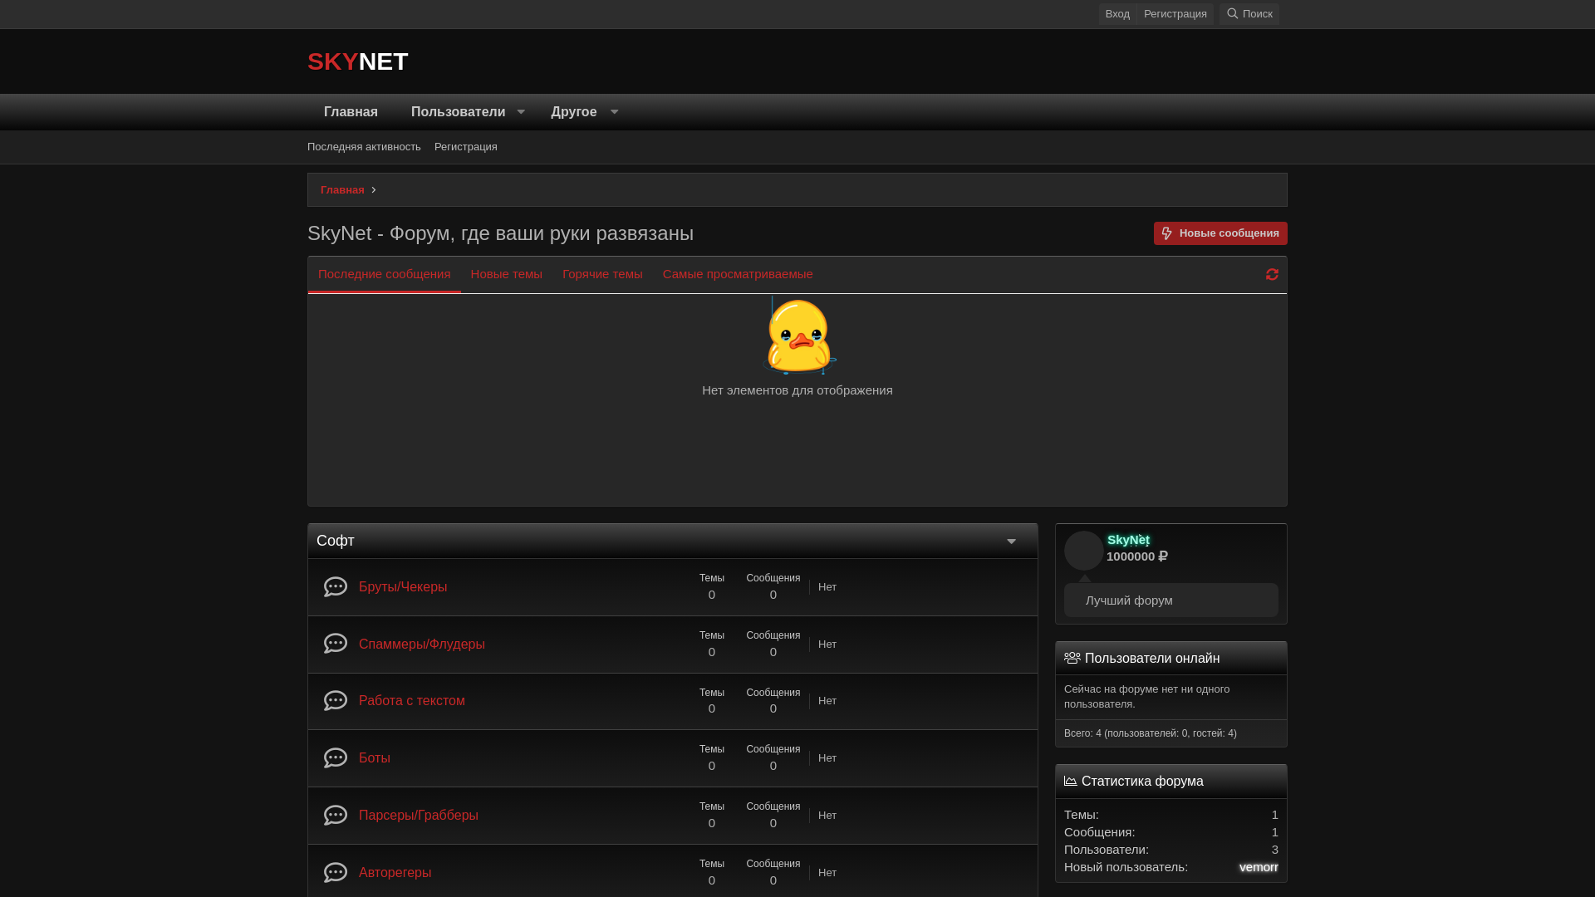Click the 'Нет элементов для отображения' message
Viewport: 1595px width, 897px height.
pyautogui.click(x=797, y=390)
